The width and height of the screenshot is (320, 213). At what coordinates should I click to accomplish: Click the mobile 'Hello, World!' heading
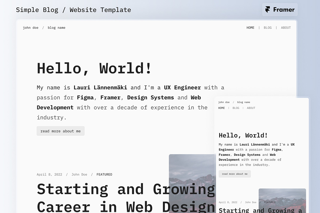tap(243, 135)
